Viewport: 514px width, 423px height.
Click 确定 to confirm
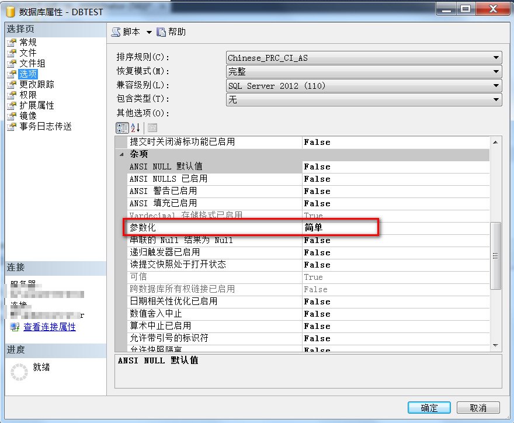(x=429, y=408)
